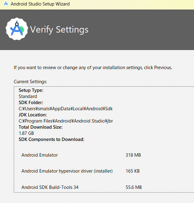Click the SDK Folder label
Screen dimensions: 194x203
[x=31, y=103]
